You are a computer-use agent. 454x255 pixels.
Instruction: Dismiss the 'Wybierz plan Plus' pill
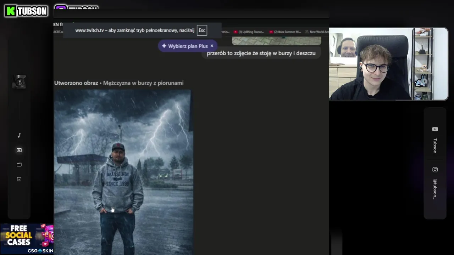pyautogui.click(x=212, y=46)
